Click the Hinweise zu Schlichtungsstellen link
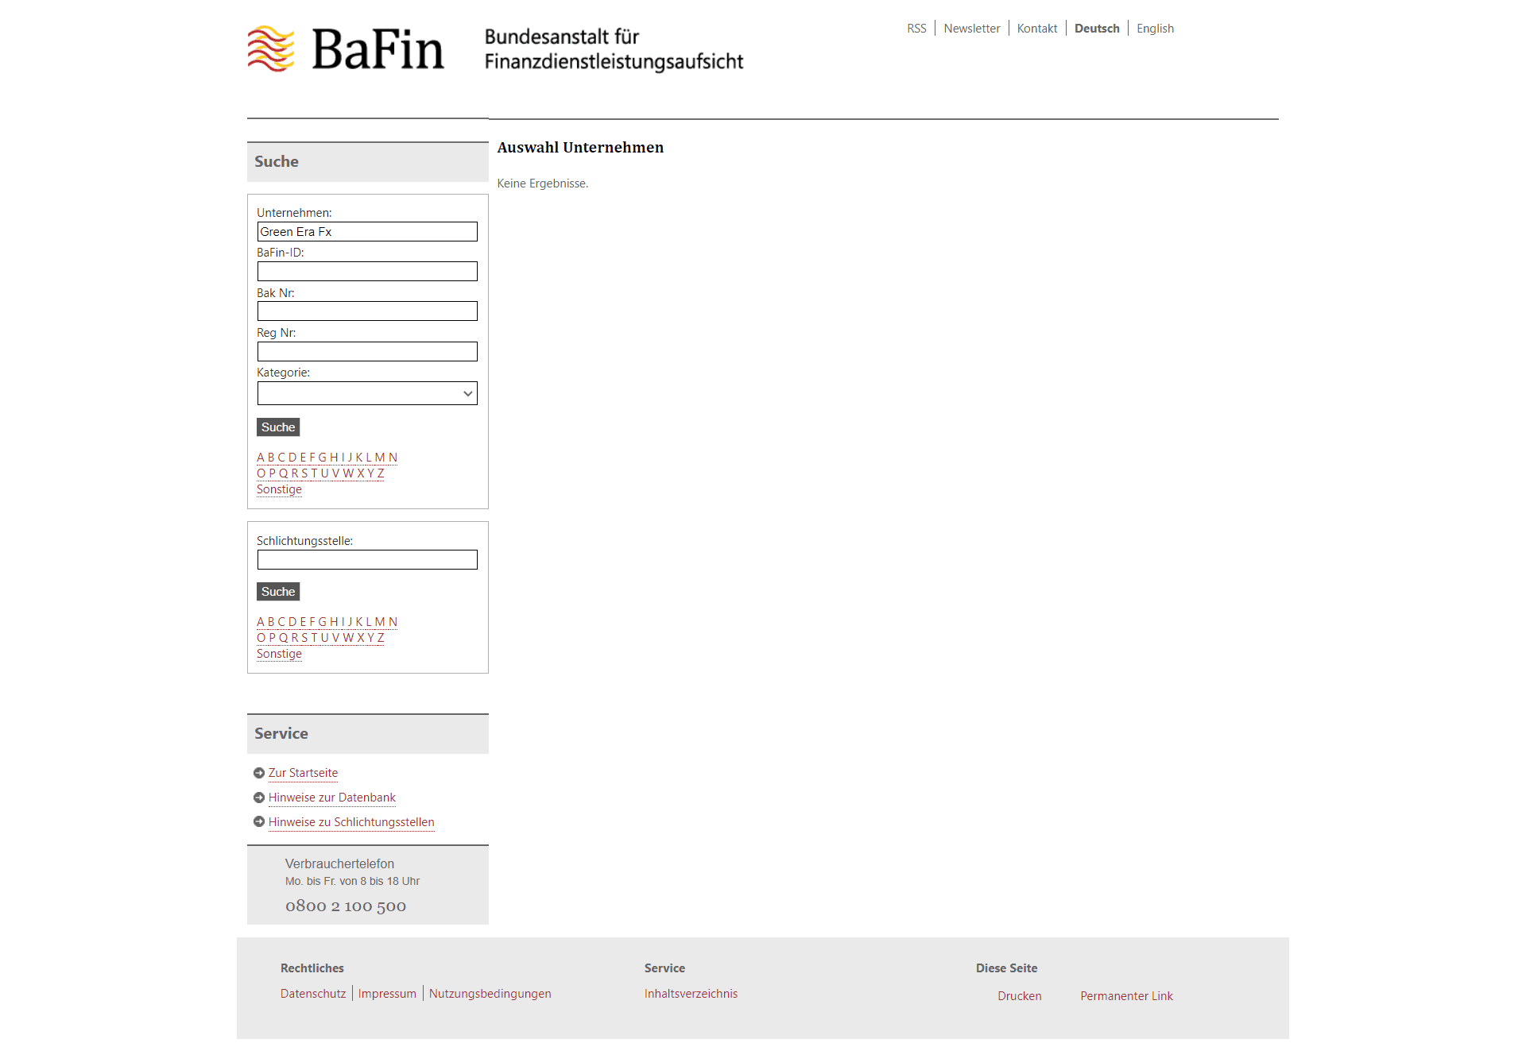The width and height of the screenshot is (1526, 1043). [351, 821]
